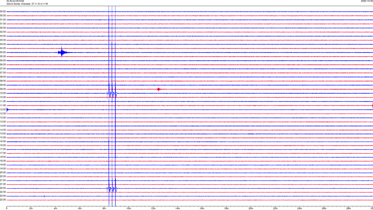The width and height of the screenshot is (373, 210).
Task: Click the 09:30 time label
Action: 3,89
